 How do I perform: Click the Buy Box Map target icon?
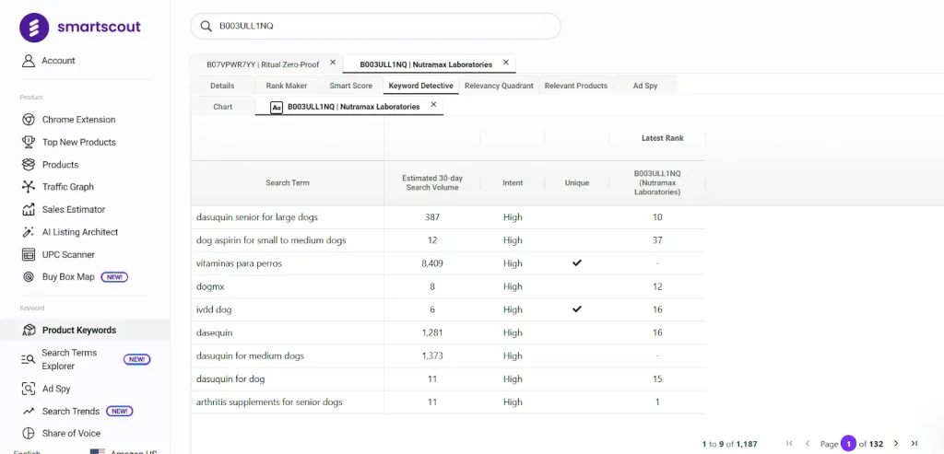tap(28, 277)
